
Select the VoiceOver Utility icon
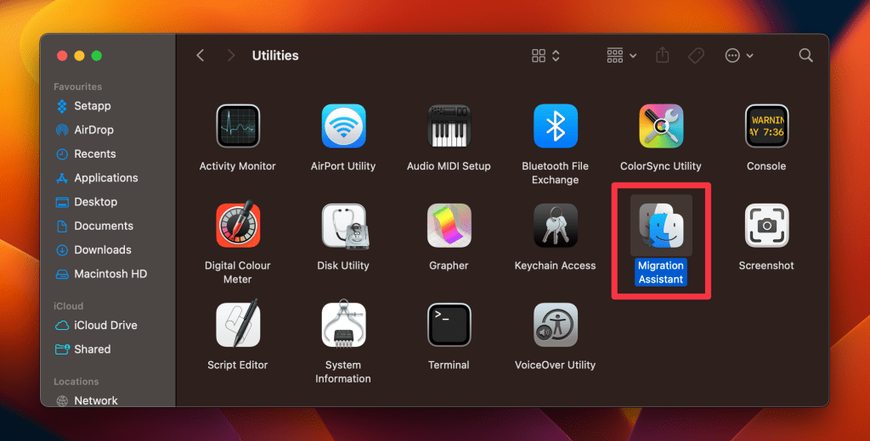click(555, 325)
